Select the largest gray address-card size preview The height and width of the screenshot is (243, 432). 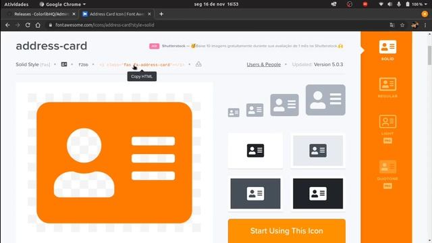tap(325, 100)
